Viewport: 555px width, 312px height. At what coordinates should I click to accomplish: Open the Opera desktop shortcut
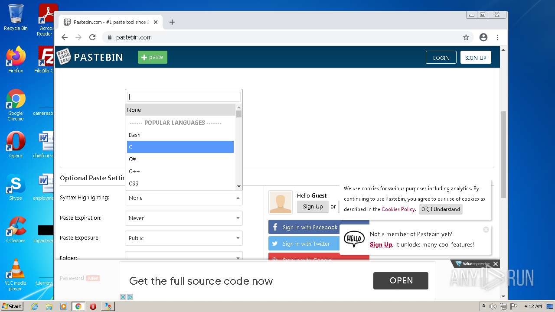(x=16, y=145)
